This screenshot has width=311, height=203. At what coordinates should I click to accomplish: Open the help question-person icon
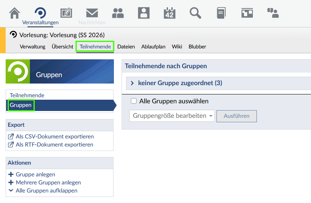coord(273,13)
